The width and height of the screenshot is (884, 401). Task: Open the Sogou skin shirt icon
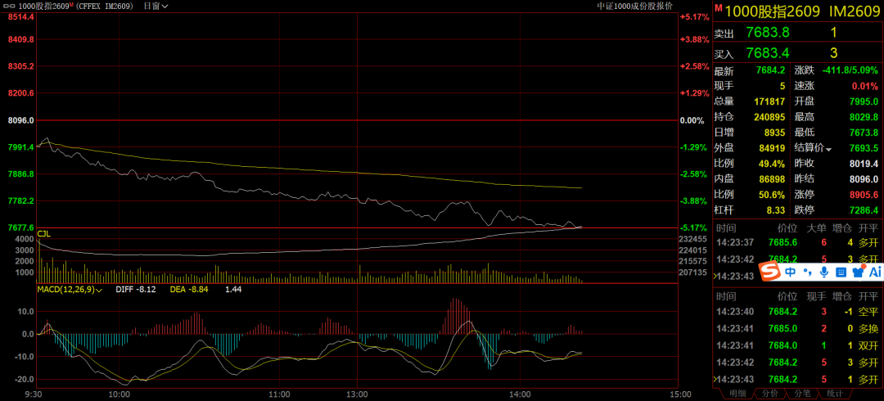(858, 273)
